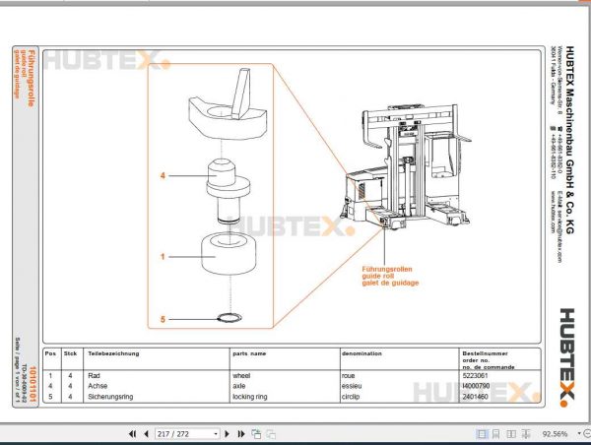Click the 'Rad' part name
This screenshot has width=591, height=445.
[94, 376]
